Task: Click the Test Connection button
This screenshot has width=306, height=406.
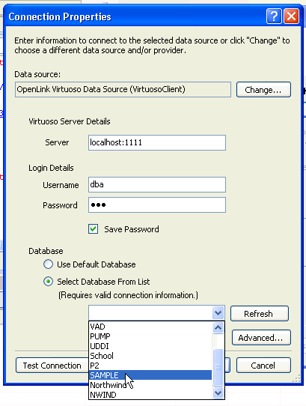Action: coord(52,366)
